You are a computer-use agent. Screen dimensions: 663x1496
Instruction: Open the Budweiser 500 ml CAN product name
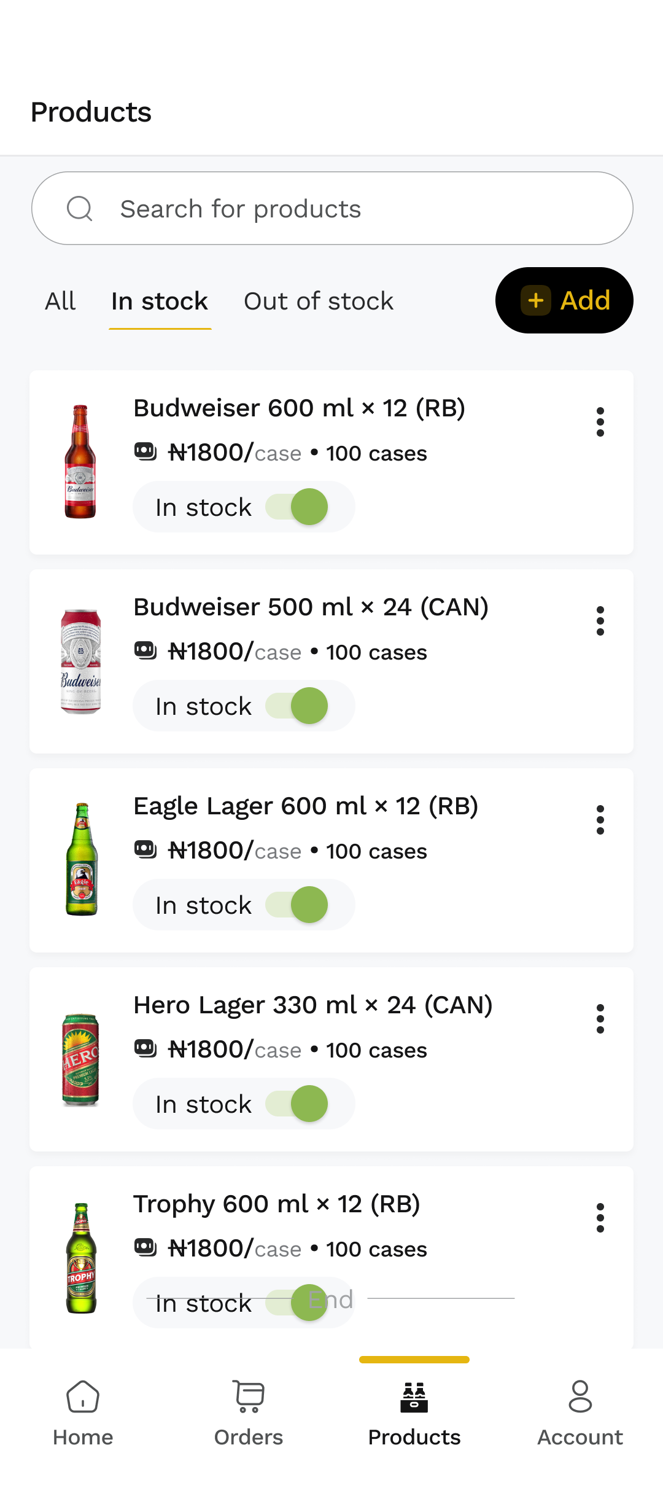click(311, 607)
